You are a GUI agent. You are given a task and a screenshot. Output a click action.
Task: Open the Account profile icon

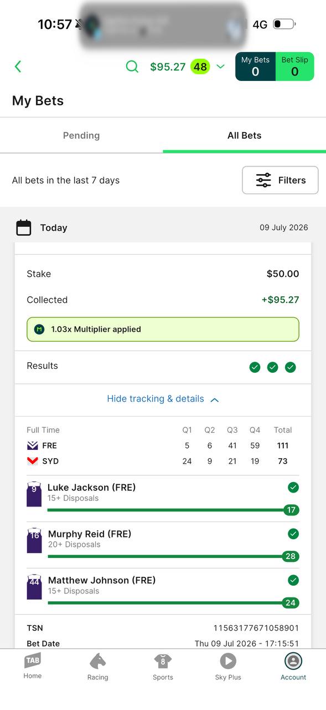point(293,661)
